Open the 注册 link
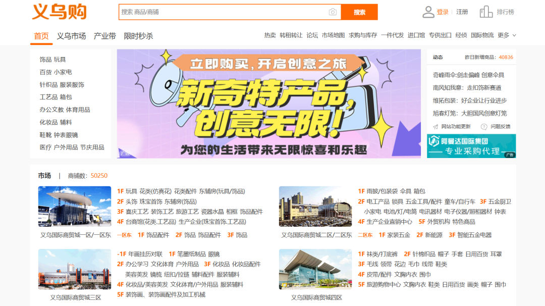This screenshot has height=306, width=545. (x=462, y=12)
